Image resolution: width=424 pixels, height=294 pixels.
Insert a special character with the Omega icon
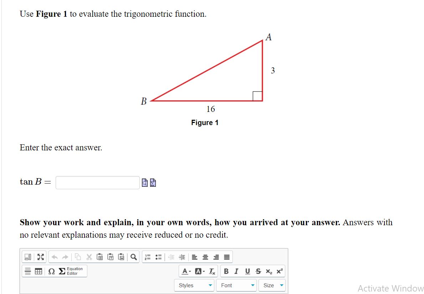(50, 271)
